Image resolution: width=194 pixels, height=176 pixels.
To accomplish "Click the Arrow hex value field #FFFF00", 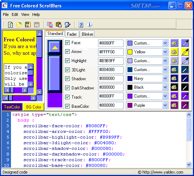I will (111, 52).
